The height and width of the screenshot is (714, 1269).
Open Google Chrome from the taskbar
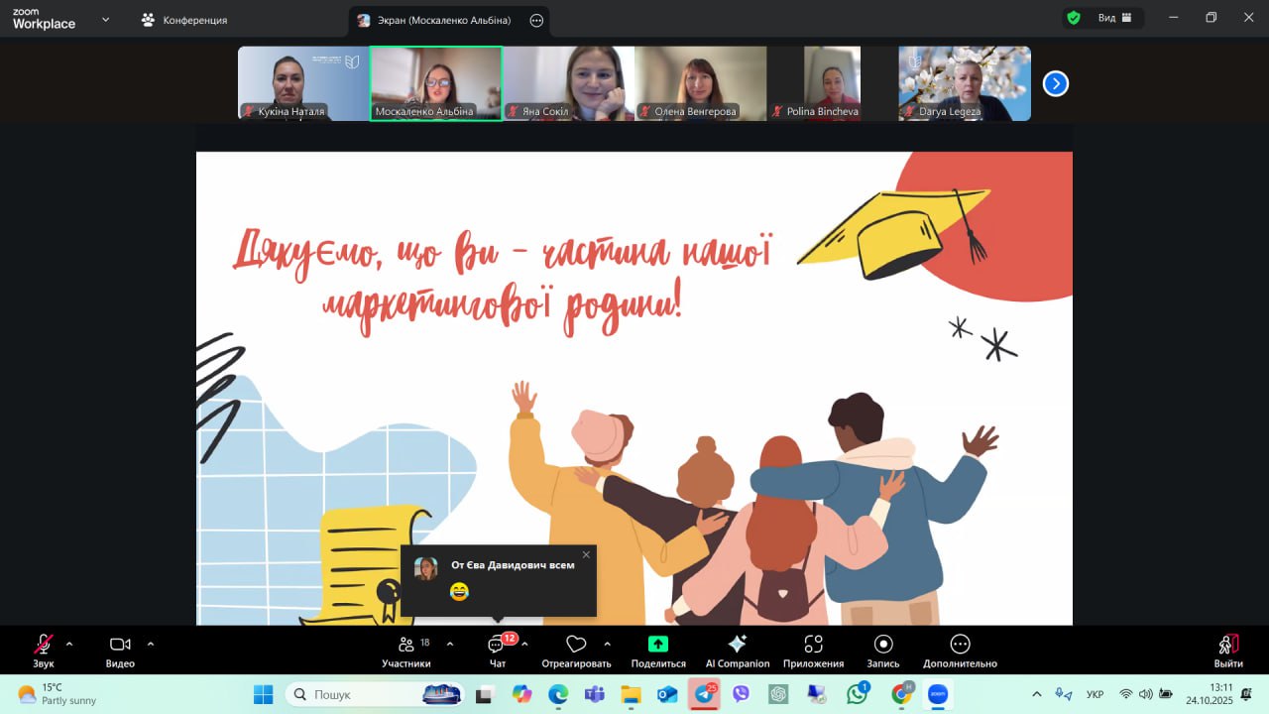(901, 694)
